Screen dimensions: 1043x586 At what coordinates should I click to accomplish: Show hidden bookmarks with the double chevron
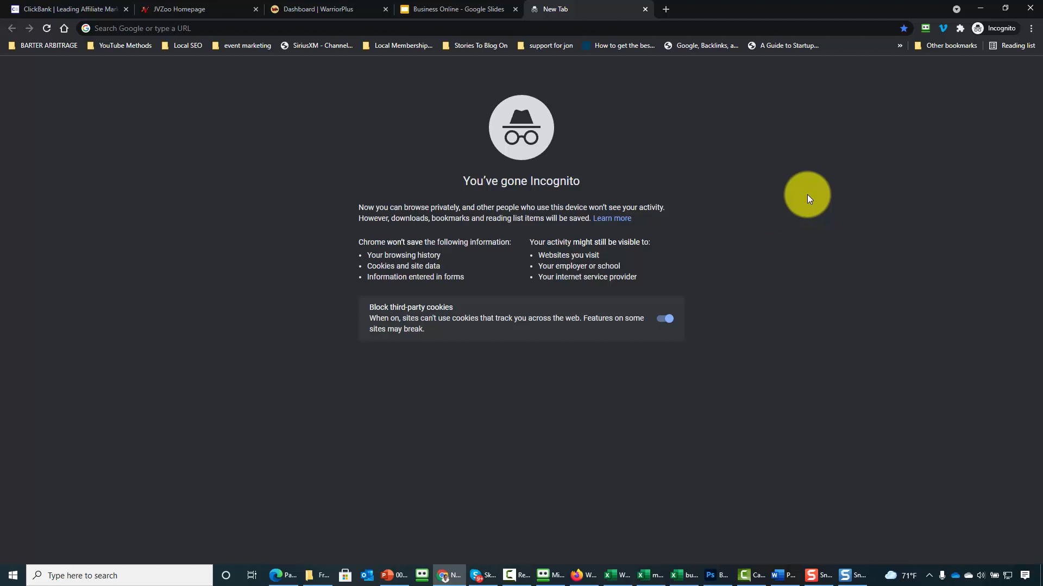(900, 46)
